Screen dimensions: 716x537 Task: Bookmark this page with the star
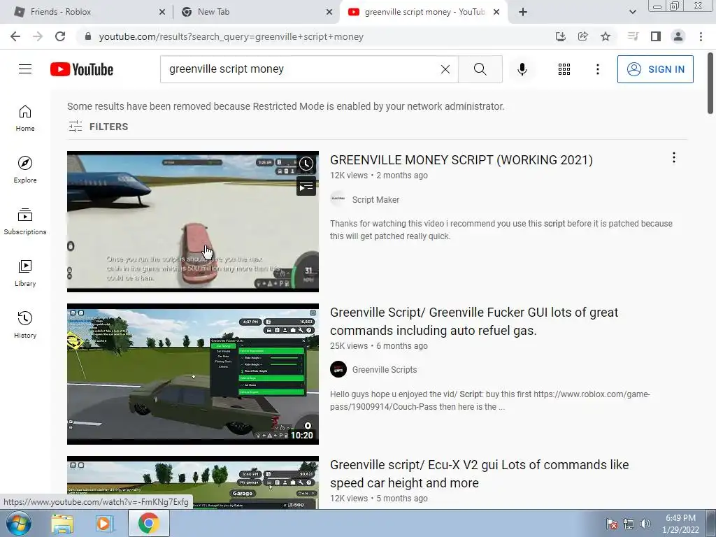coord(606,36)
